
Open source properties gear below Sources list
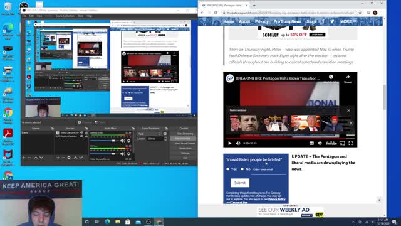tap(69, 158)
